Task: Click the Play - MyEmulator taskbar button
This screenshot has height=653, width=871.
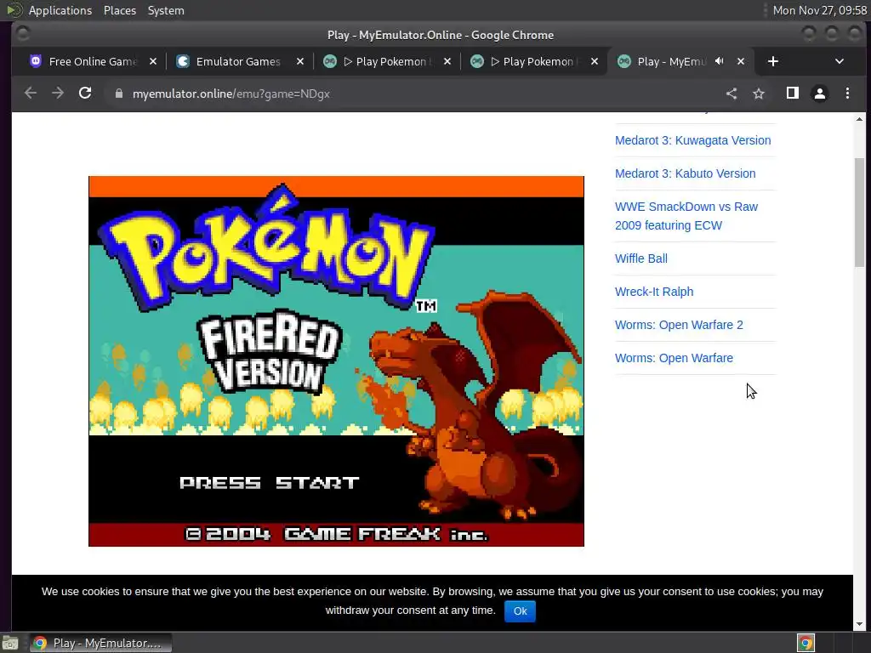Action: point(100,643)
